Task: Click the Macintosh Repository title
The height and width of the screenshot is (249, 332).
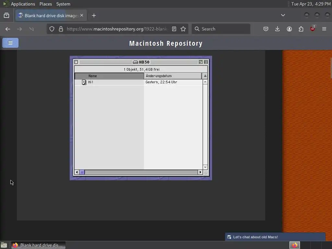Action: coord(166,43)
